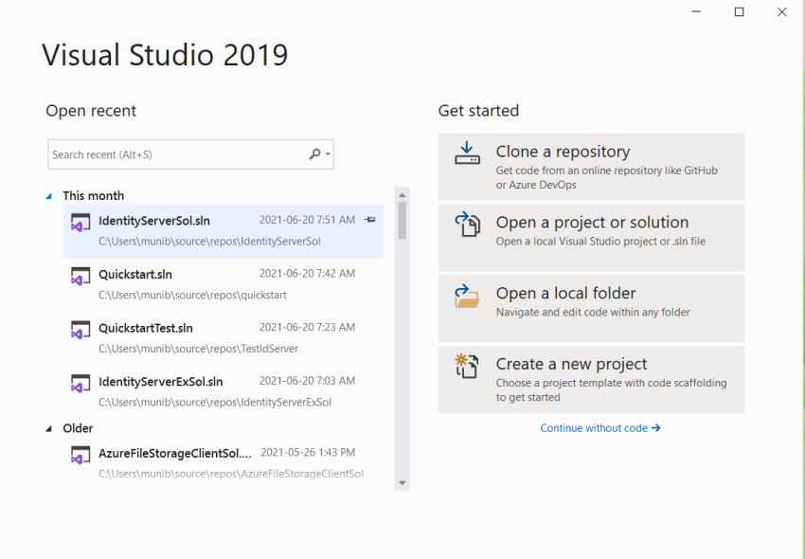Unpin IdentityServerSol from recent list
This screenshot has width=805, height=559.
pyautogui.click(x=369, y=220)
